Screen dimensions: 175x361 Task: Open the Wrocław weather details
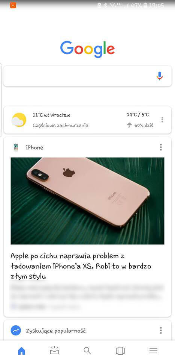[87, 120]
